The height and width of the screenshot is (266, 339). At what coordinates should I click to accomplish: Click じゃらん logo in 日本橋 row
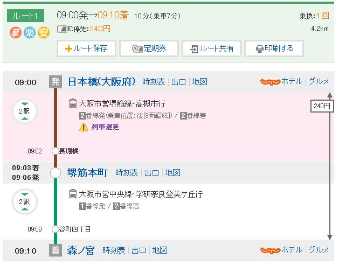(x=270, y=82)
